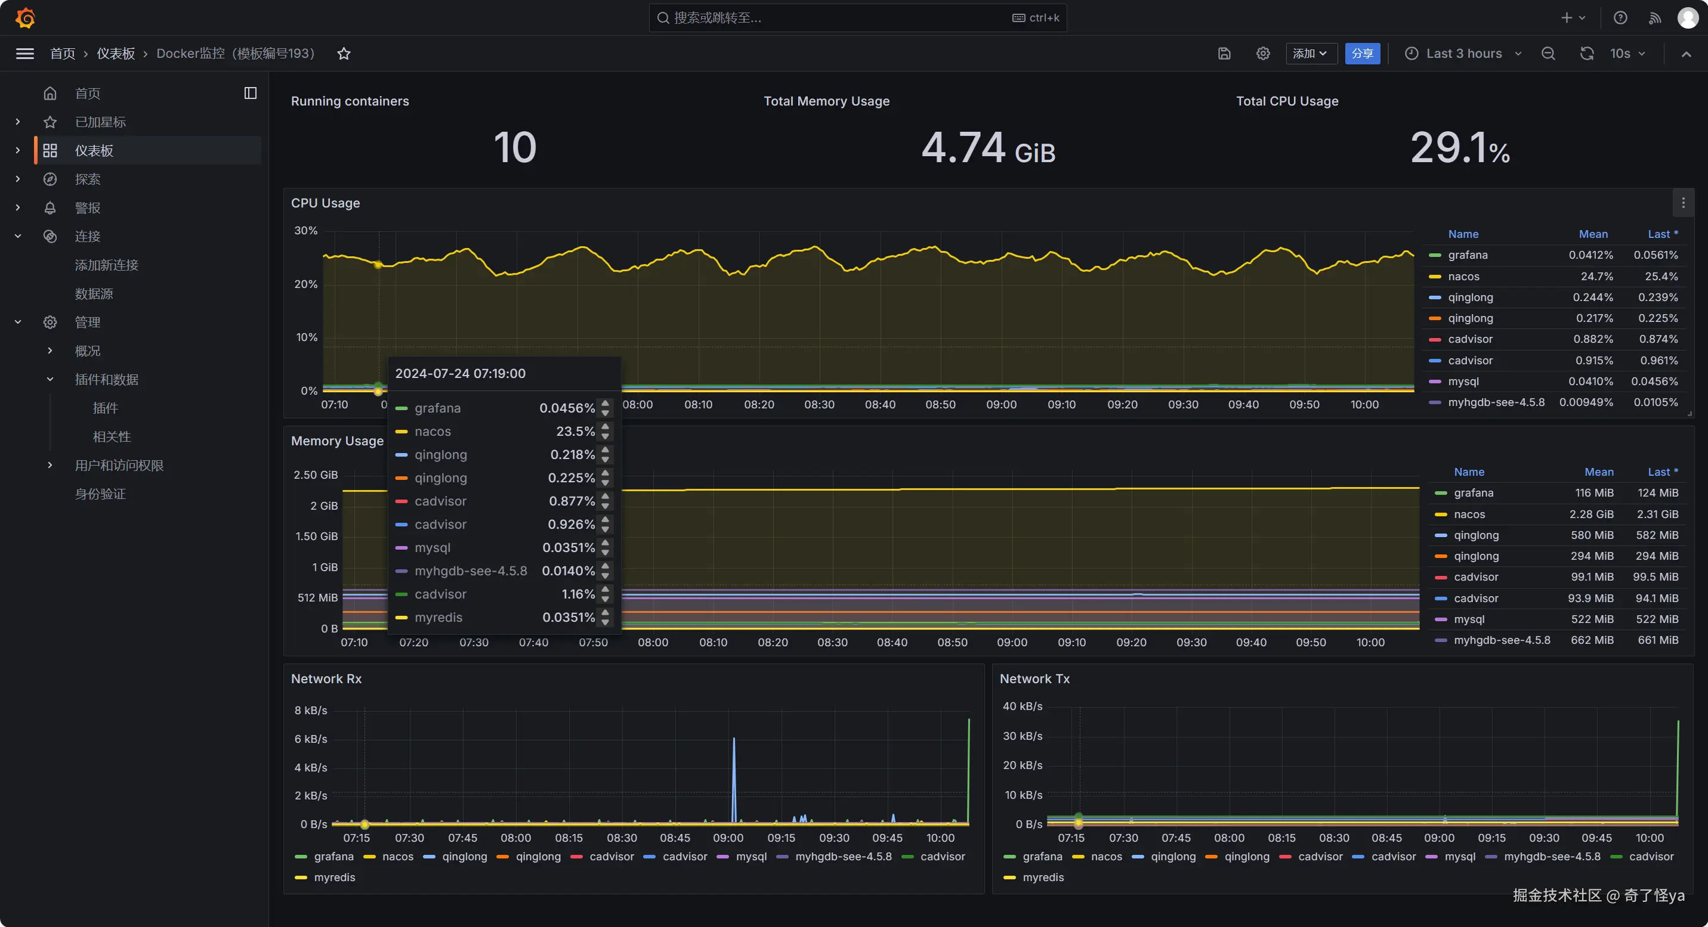Viewport: 1708px width, 927px height.
Task: Open the help question mark icon
Action: 1620,18
